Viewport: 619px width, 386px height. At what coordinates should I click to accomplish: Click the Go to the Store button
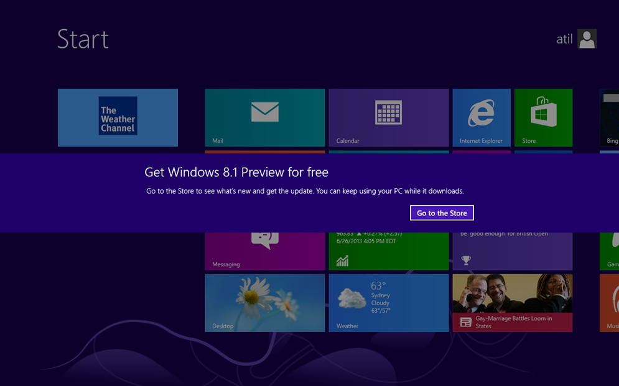tap(442, 213)
